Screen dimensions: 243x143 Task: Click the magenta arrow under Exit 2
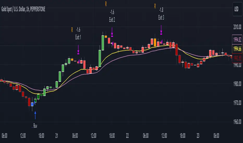click(x=112, y=32)
